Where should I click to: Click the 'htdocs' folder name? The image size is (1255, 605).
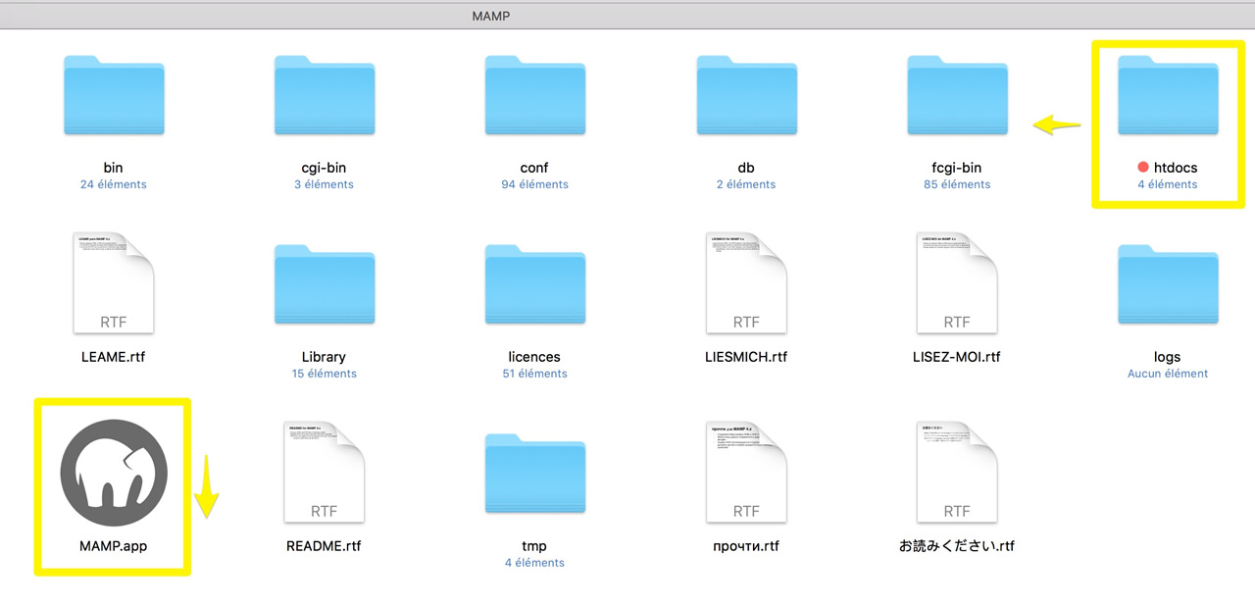[1176, 168]
